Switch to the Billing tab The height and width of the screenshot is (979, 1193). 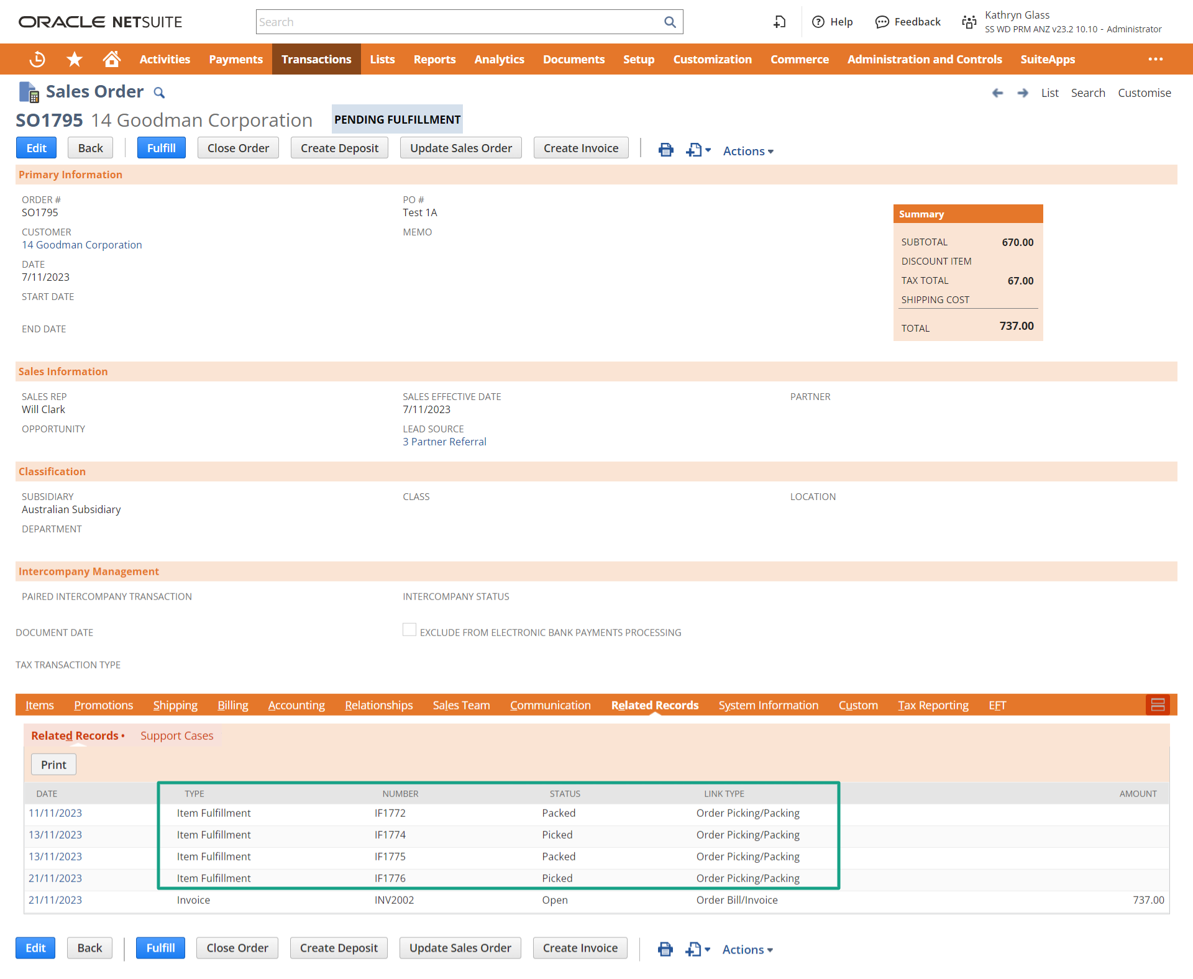pyautogui.click(x=233, y=705)
